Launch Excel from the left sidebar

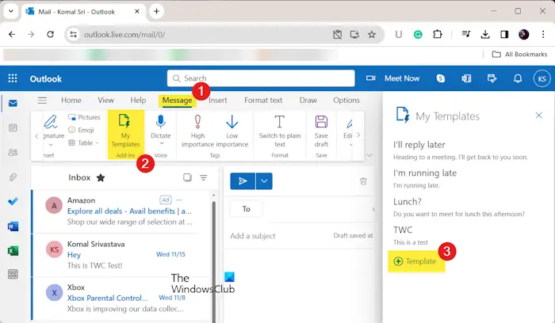13,251
